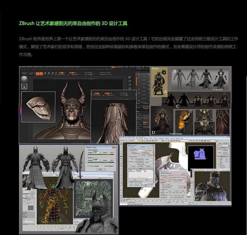The width and height of the screenshot is (247, 235).
Task: Click the ZBrush canvas Scroll icon
Action: [x=130, y=77]
